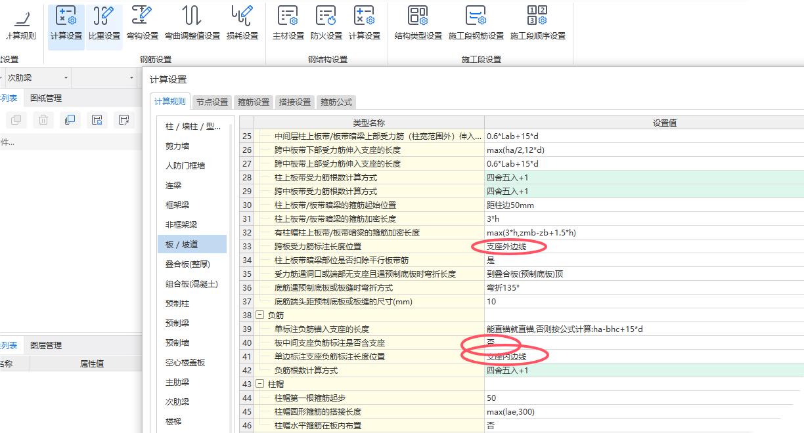This screenshot has height=433, width=804.
Task: Select 主肋梁 in the category list
Action: pos(192,382)
